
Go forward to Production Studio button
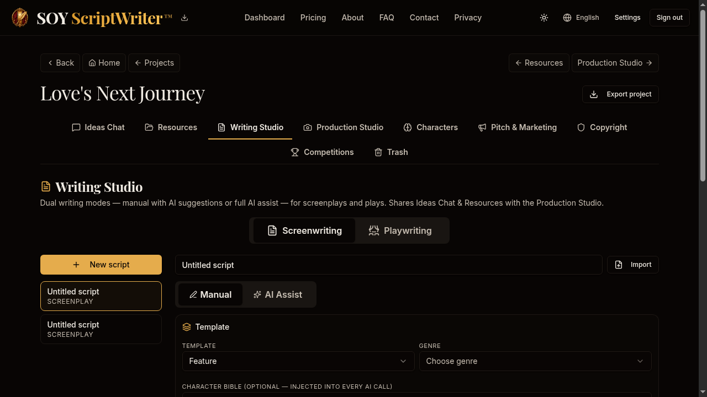(x=615, y=63)
